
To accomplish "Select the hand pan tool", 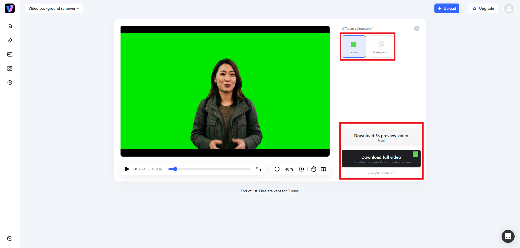I will coord(313,169).
